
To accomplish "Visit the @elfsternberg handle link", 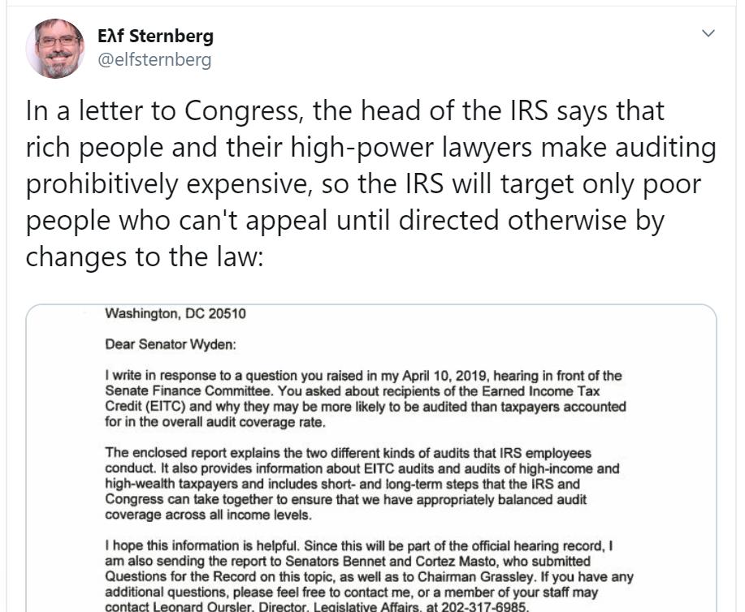I will click(154, 60).
